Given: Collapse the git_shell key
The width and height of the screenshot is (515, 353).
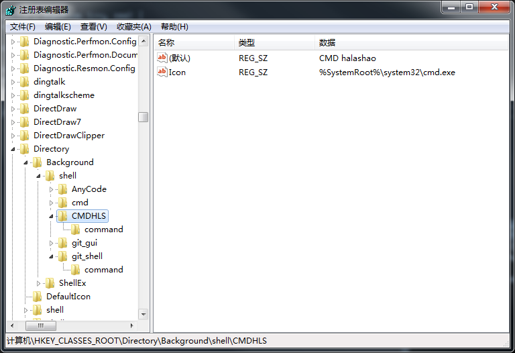Looking at the screenshot, I should [x=51, y=257].
